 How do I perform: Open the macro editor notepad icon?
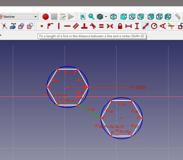63,17
